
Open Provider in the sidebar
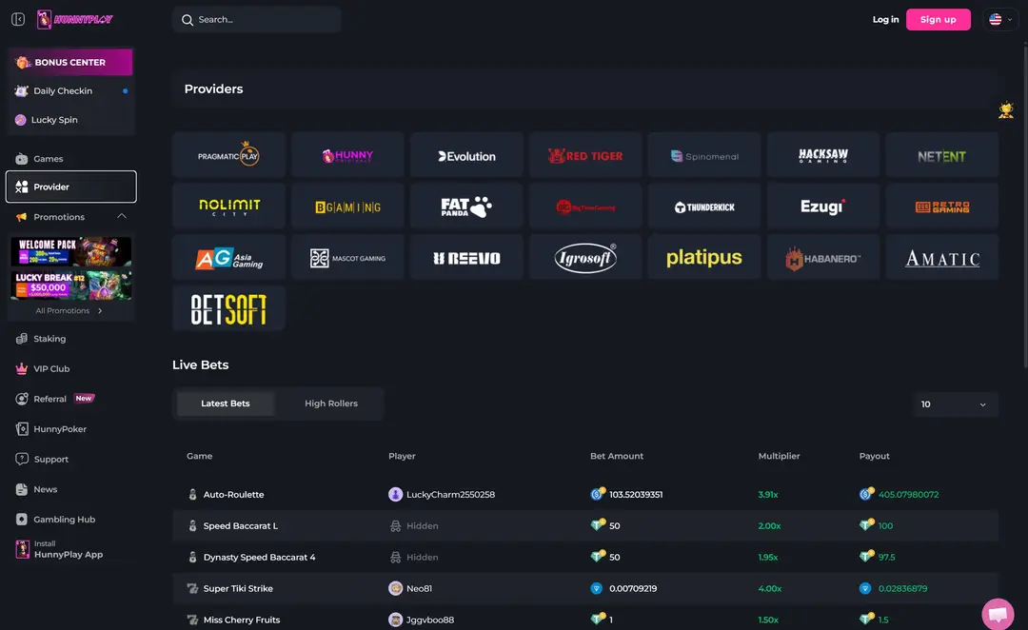[x=70, y=187]
